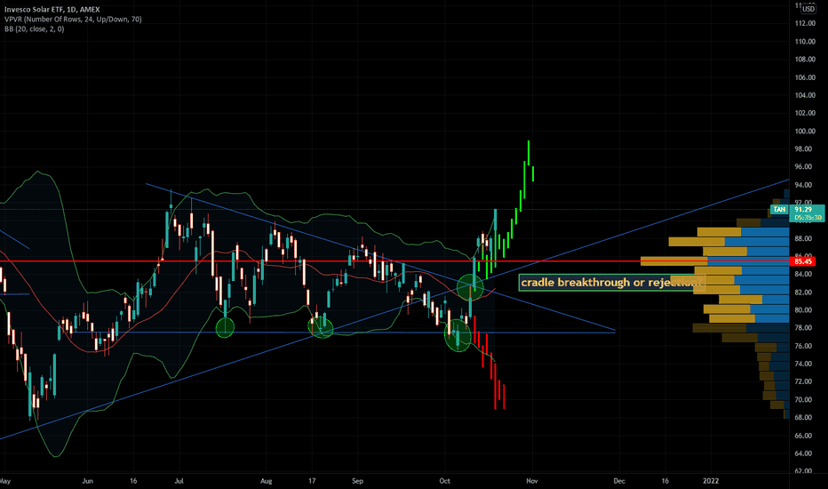
Task: Click the TAN 91.29 price tag
Action: tap(798, 213)
